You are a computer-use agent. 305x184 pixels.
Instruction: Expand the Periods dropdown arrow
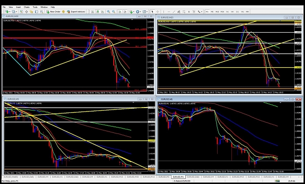(140, 12)
